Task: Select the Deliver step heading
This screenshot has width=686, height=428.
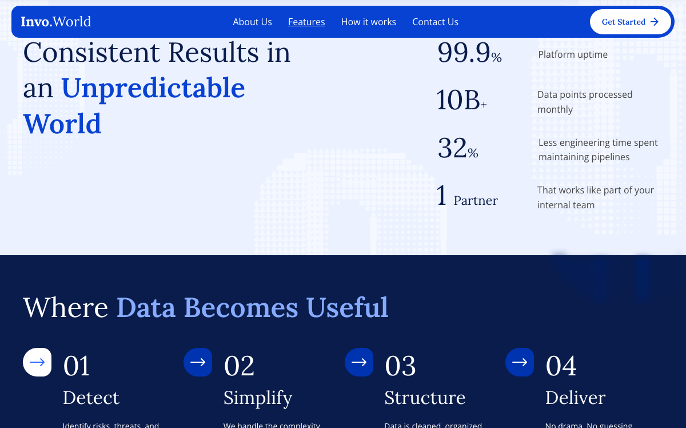Action: tap(575, 397)
